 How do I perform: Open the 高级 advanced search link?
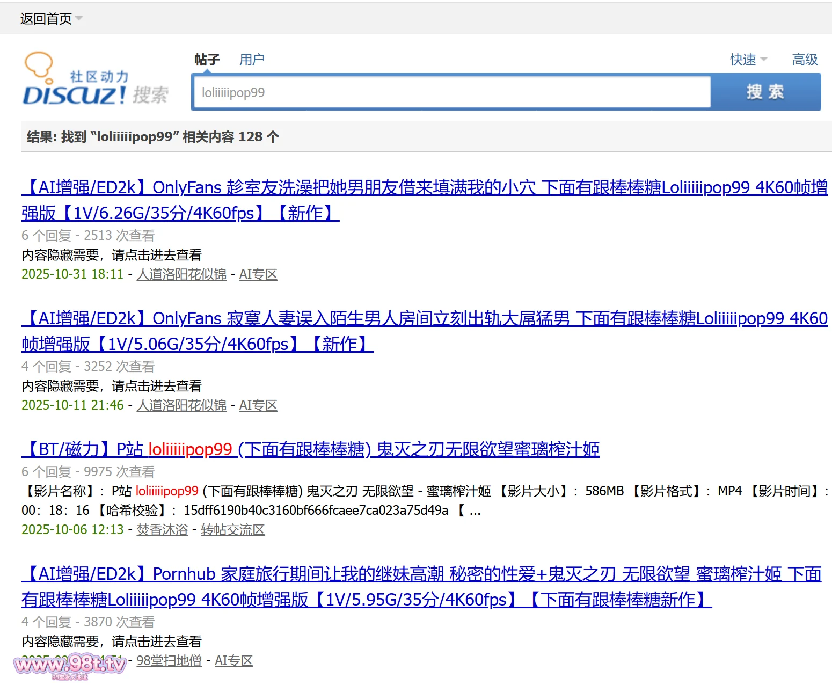pyautogui.click(x=805, y=60)
